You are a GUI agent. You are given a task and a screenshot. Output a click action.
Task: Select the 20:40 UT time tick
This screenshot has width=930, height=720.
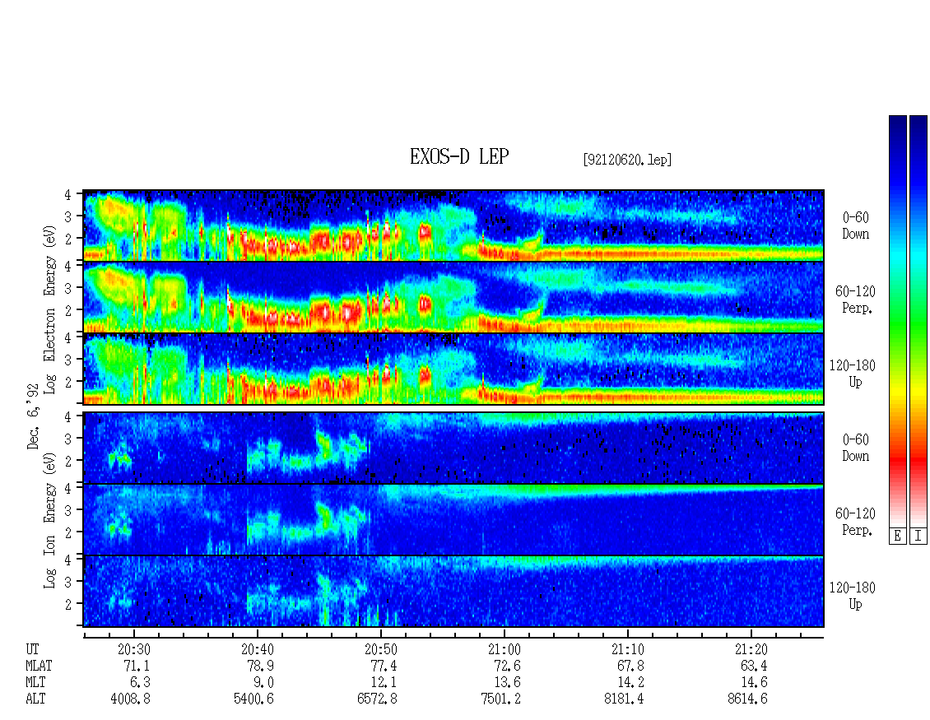(x=258, y=649)
